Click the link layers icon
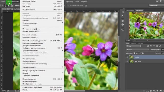Viewport: 164px width, 92px height. [x=144, y=91]
